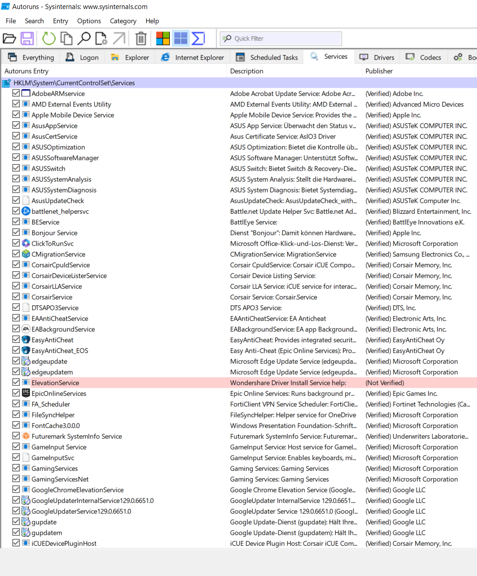
Task: Click the EABackgroundService EA icon
Action: (x=26, y=329)
